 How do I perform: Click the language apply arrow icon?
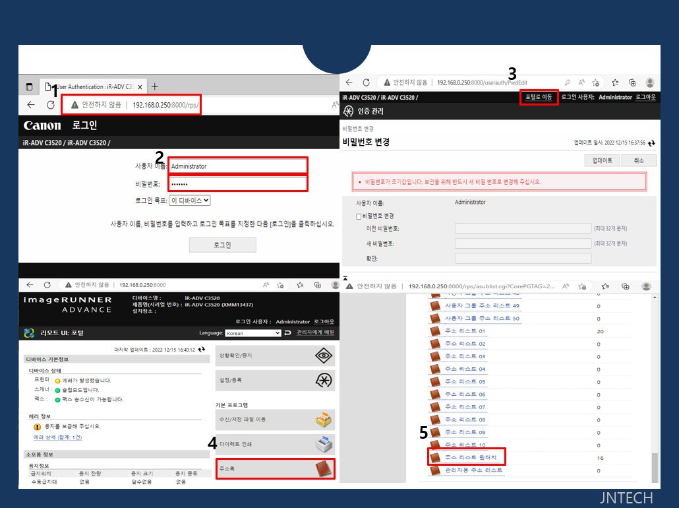pyautogui.click(x=287, y=333)
